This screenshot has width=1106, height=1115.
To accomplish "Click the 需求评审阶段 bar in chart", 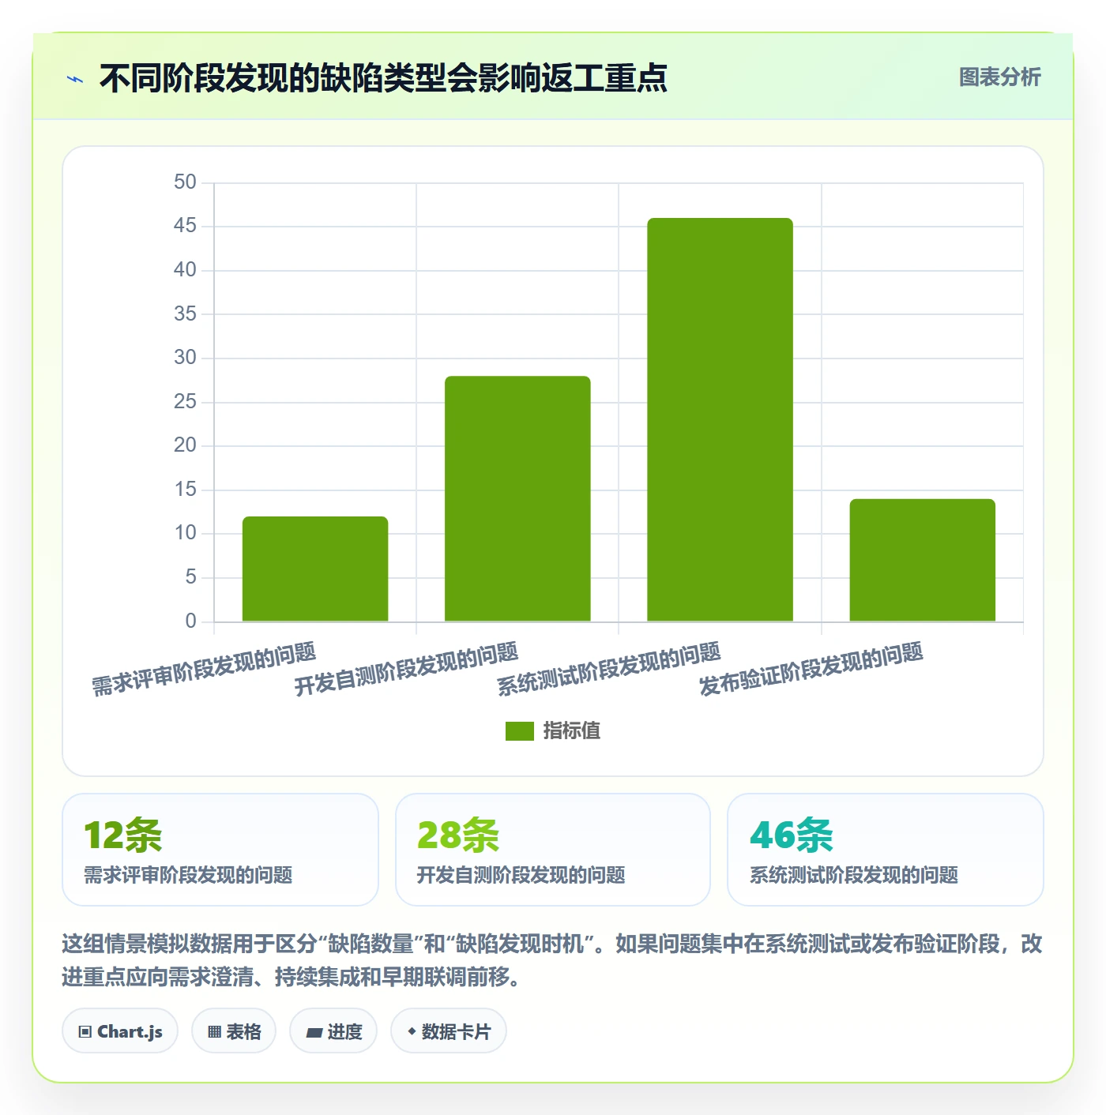I will point(315,569).
